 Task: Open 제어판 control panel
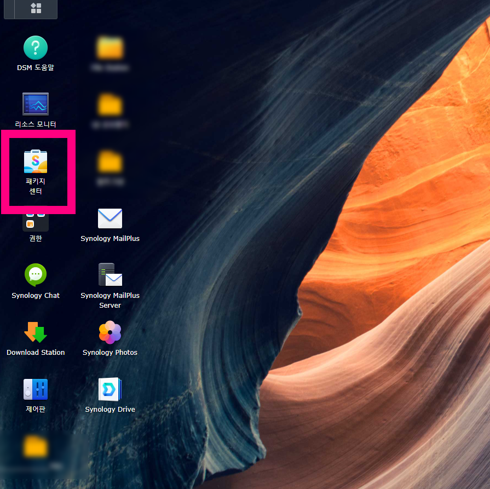coord(36,389)
